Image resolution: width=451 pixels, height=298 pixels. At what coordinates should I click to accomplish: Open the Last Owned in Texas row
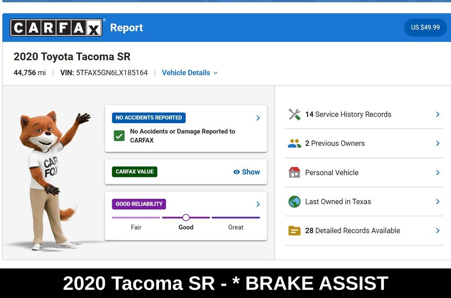point(364,202)
